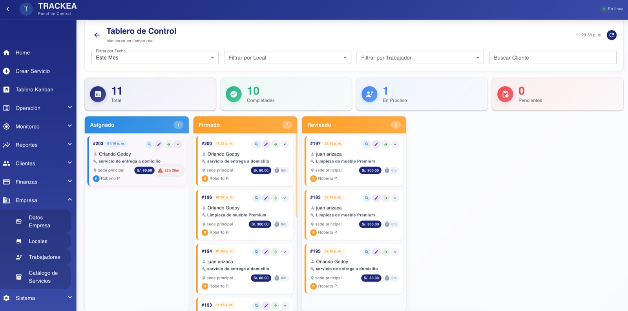Click the Total stats icon
Viewport: 628px width, 311px height.
98,94
